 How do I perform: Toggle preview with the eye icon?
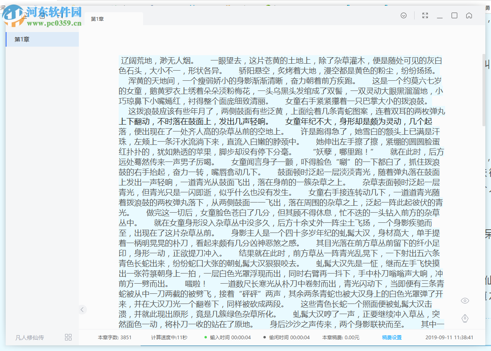coord(465,301)
